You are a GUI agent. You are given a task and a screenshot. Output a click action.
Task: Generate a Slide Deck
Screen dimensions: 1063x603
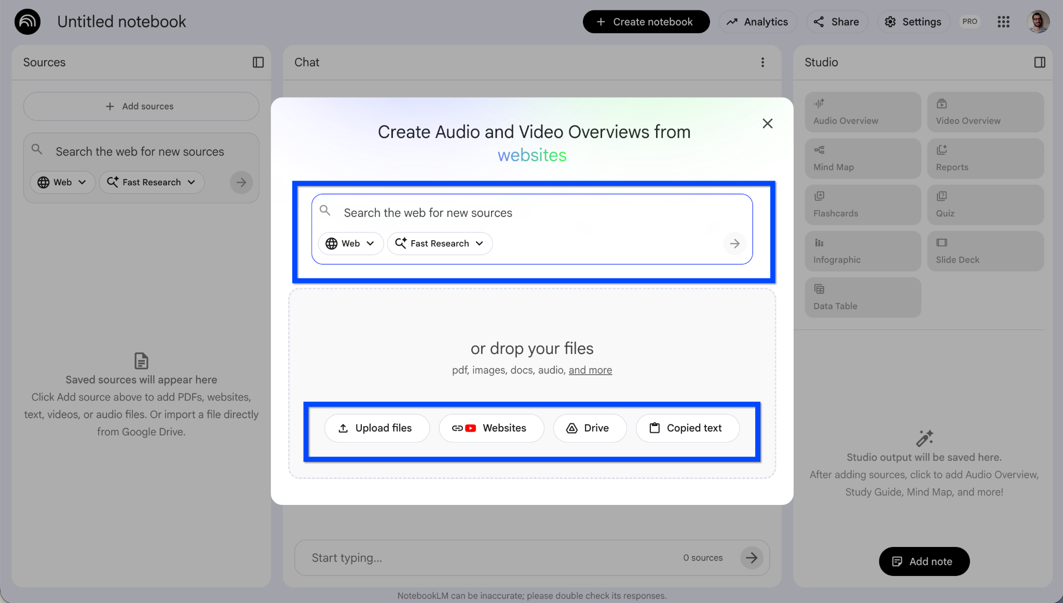(985, 251)
